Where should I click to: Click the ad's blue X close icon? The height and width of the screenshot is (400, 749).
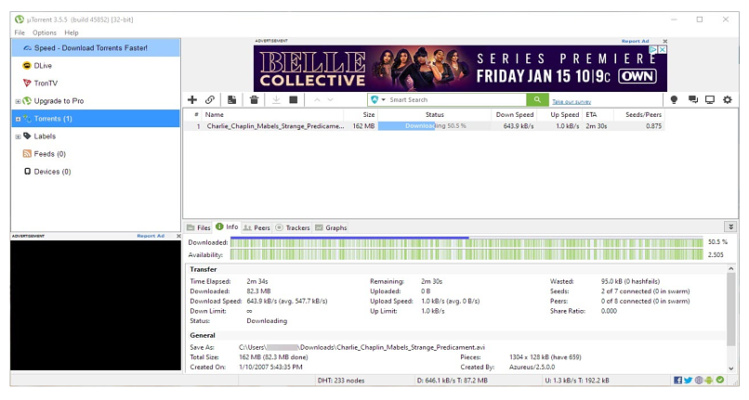[662, 49]
